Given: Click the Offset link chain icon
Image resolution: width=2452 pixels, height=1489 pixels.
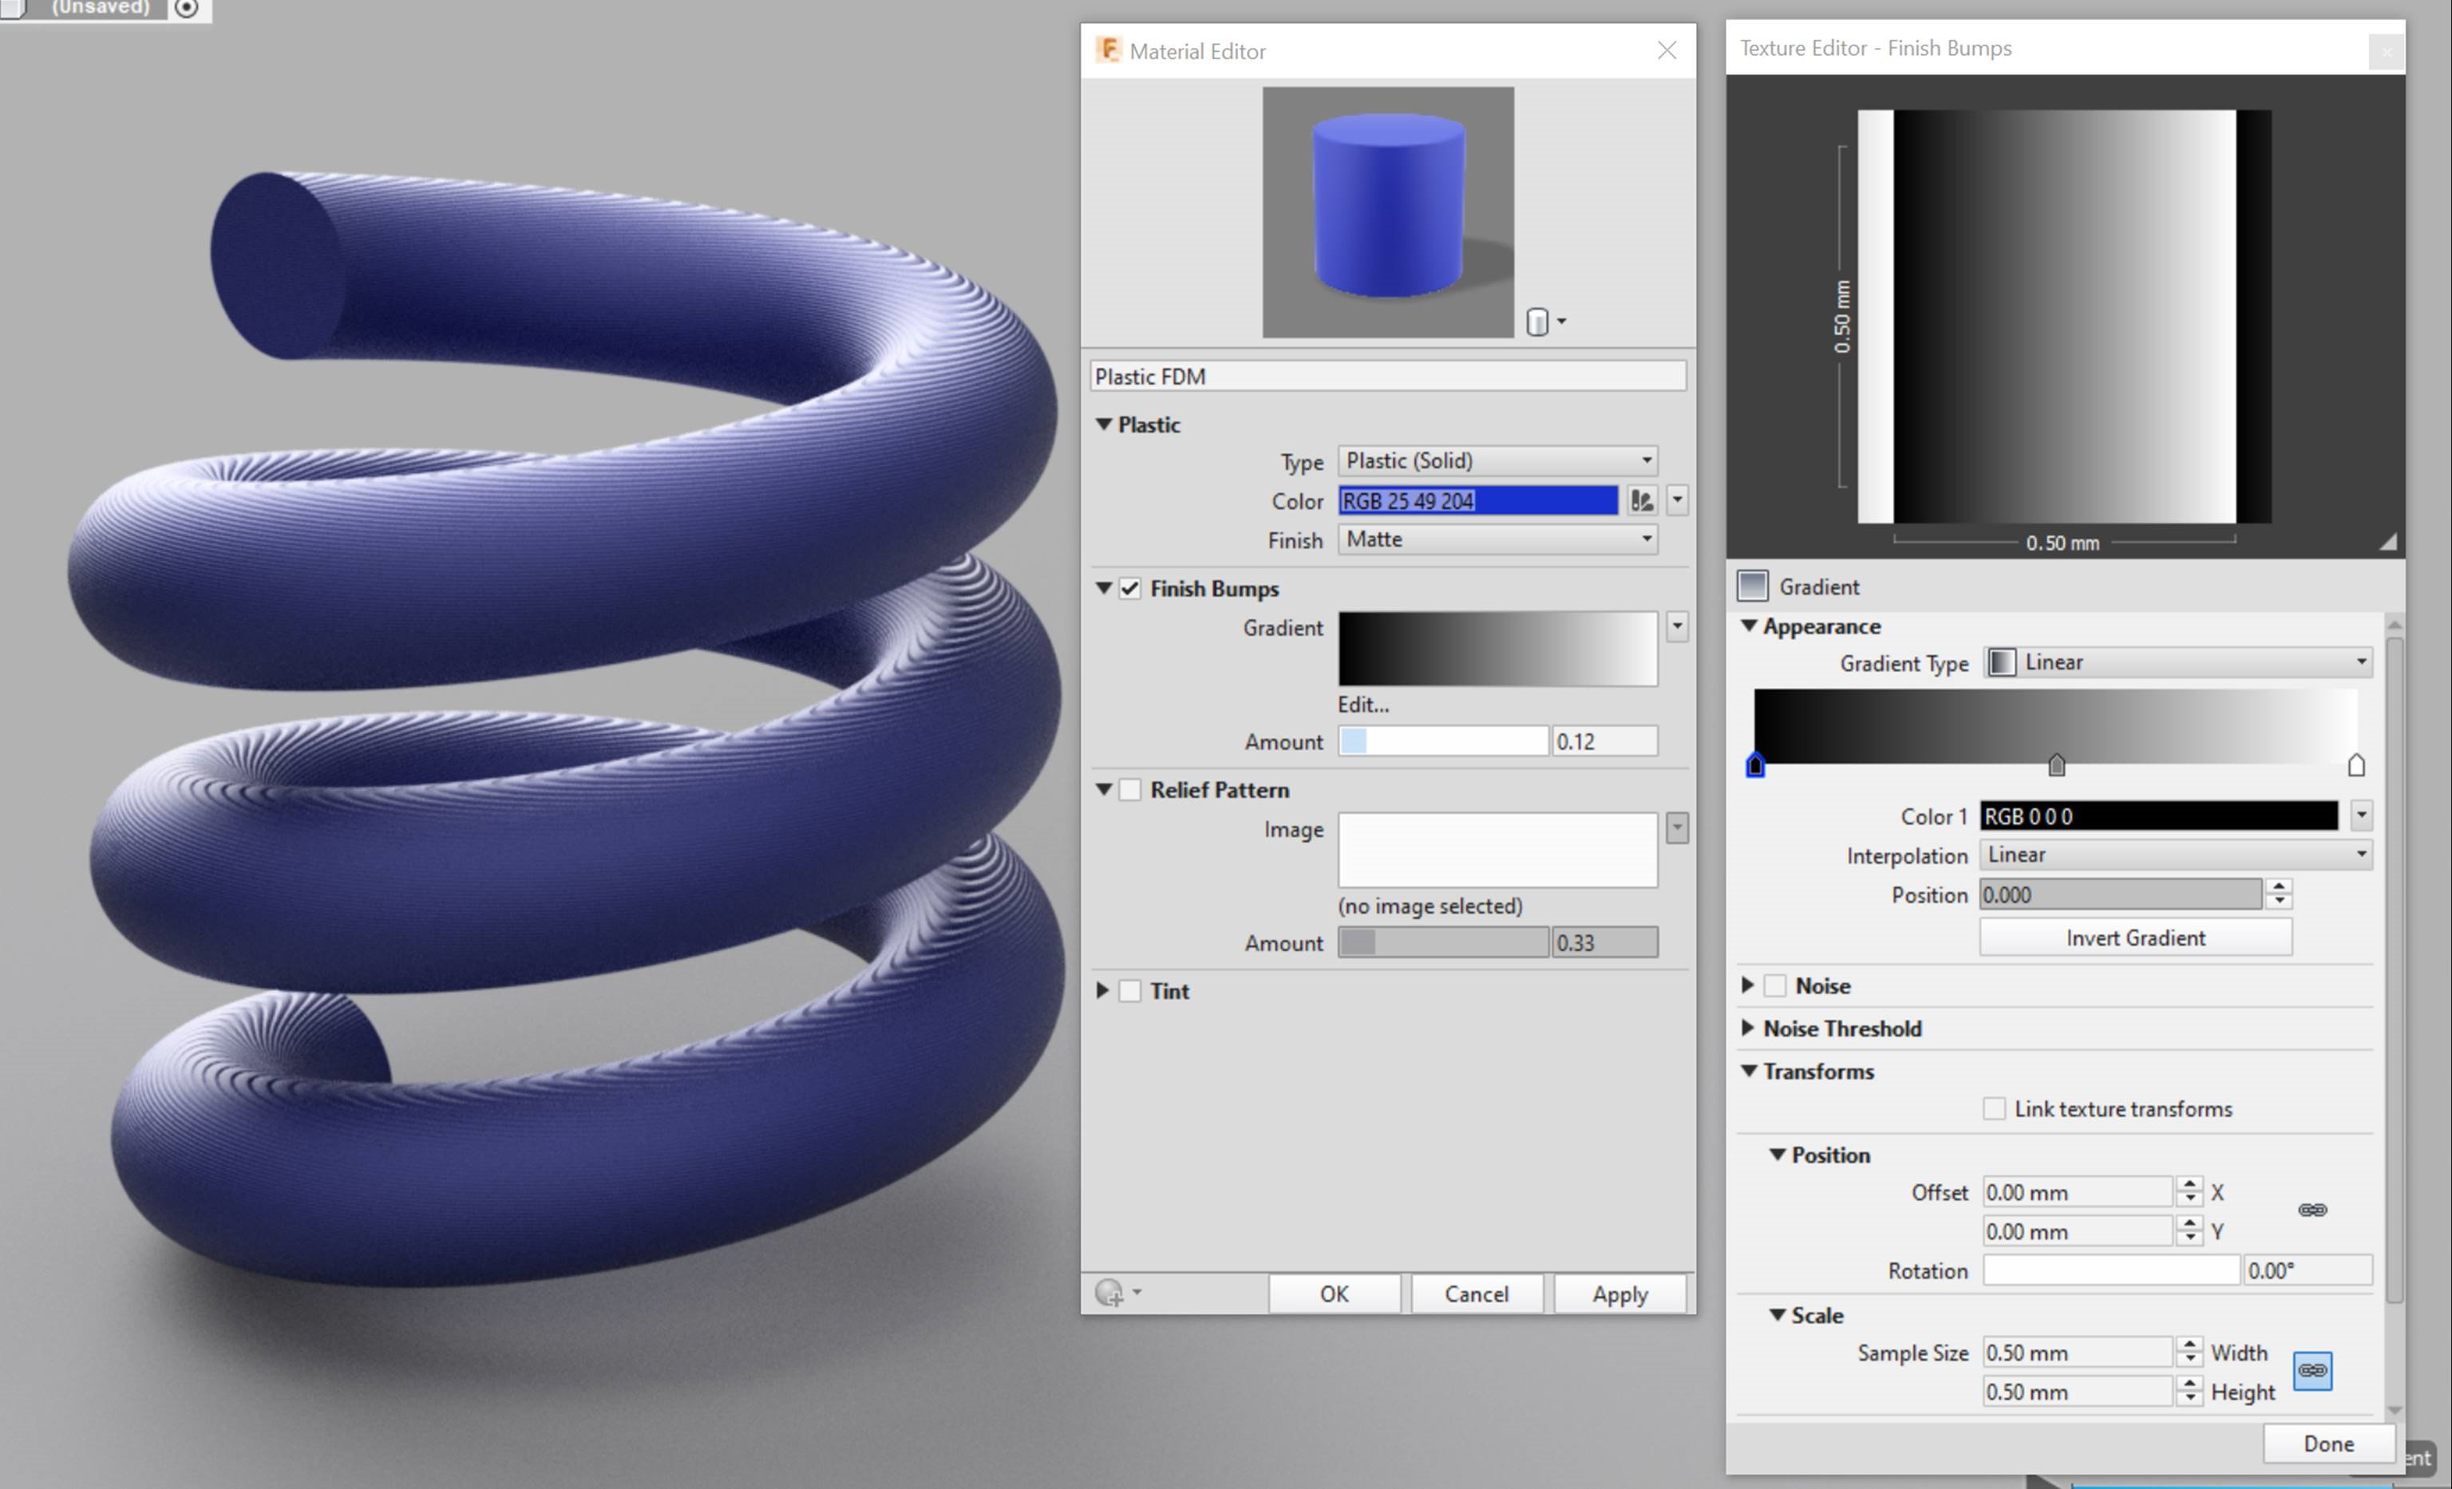Looking at the screenshot, I should 2312,1211.
